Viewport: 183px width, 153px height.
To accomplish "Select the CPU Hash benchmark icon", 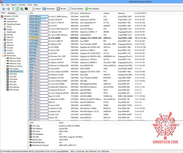I will coord(8,79).
